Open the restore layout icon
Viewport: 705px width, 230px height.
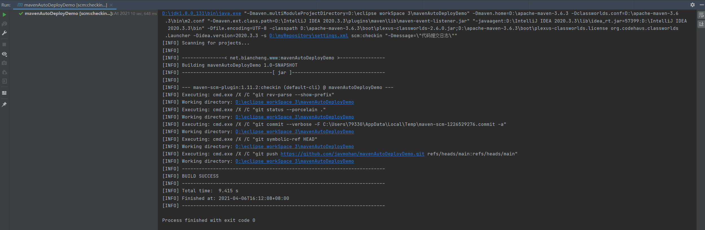[x=4, y=93]
